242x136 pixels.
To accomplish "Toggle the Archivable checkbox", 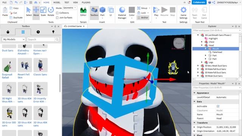I will [218, 107].
